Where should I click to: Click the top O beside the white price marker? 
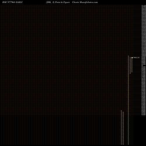pyautogui.click(x=130, y=58)
